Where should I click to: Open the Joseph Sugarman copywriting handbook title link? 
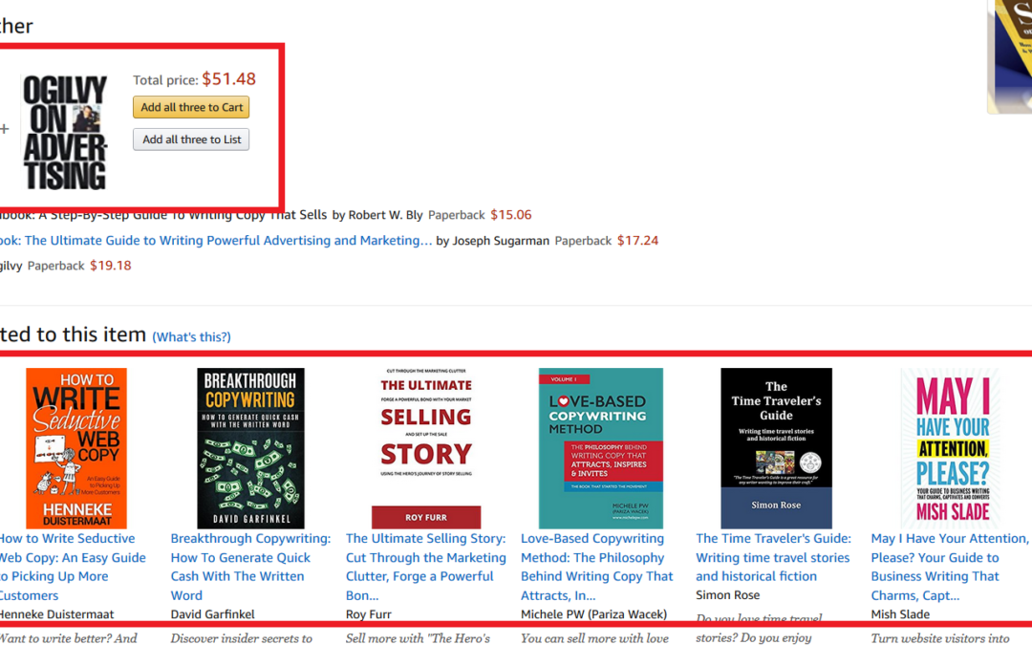pyautogui.click(x=216, y=240)
